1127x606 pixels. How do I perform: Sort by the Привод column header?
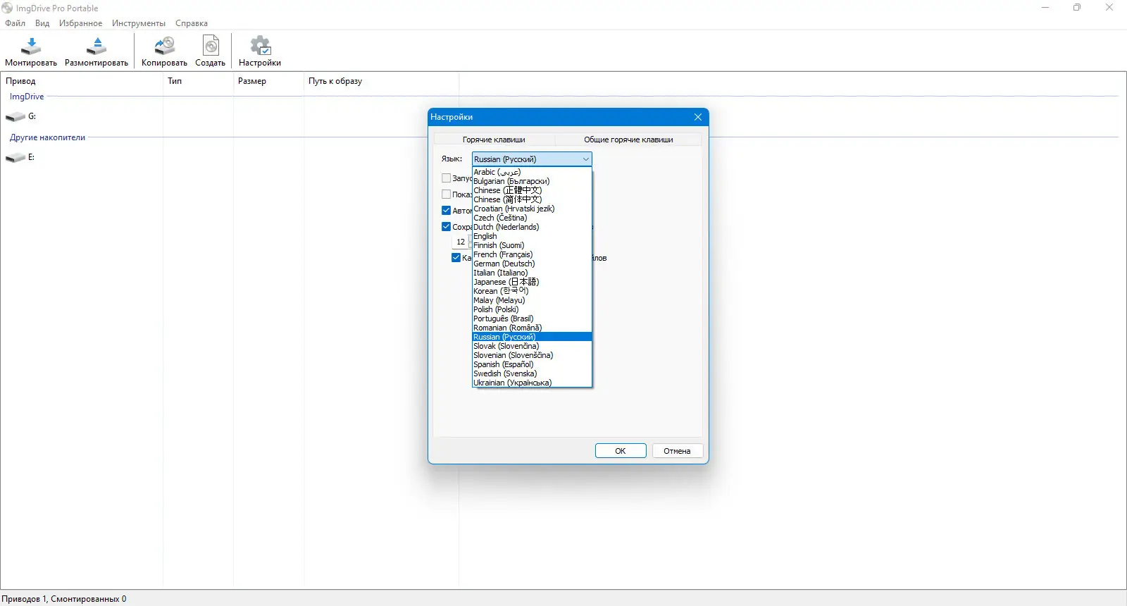tap(82, 81)
